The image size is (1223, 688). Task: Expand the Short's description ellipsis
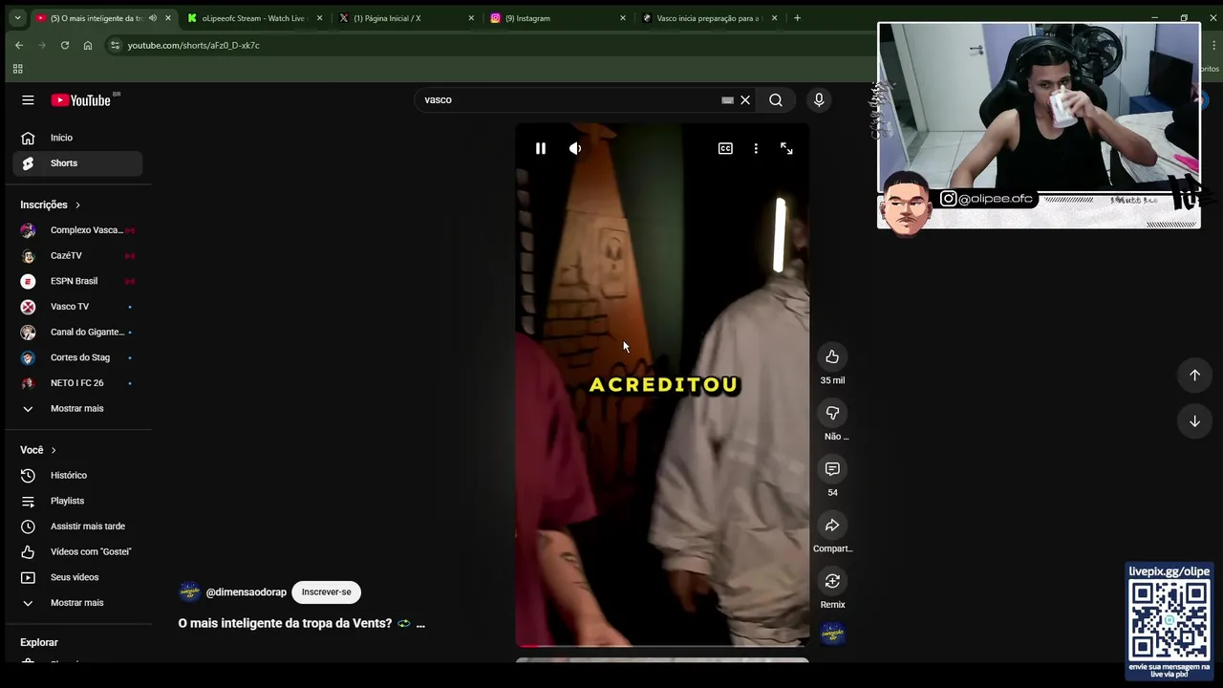pyautogui.click(x=420, y=624)
